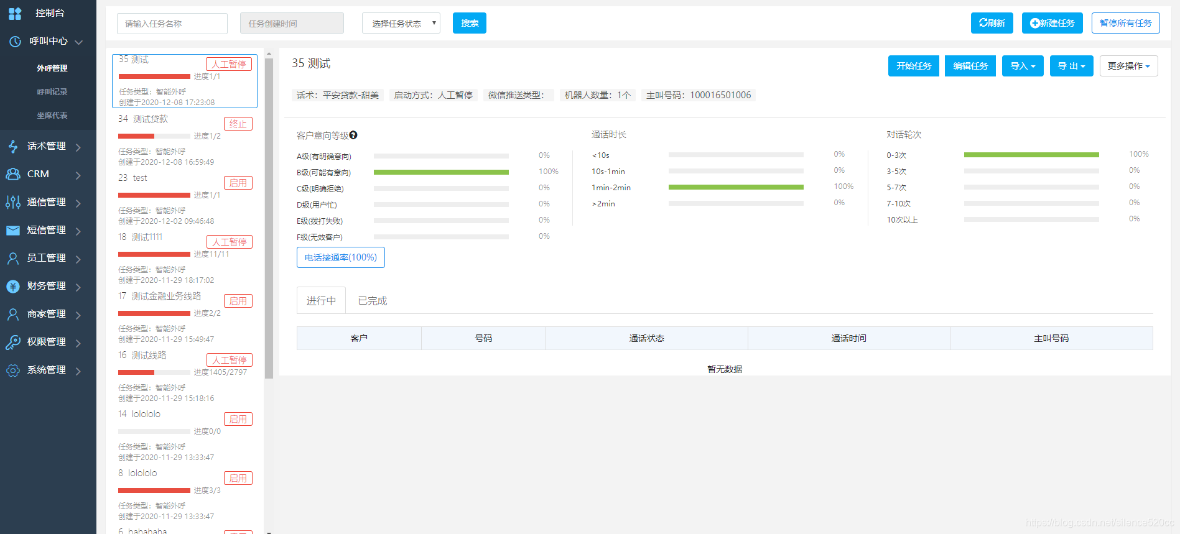Image resolution: width=1180 pixels, height=534 pixels.
Task: Click the 通信管理 sliders icon
Action: 13,202
